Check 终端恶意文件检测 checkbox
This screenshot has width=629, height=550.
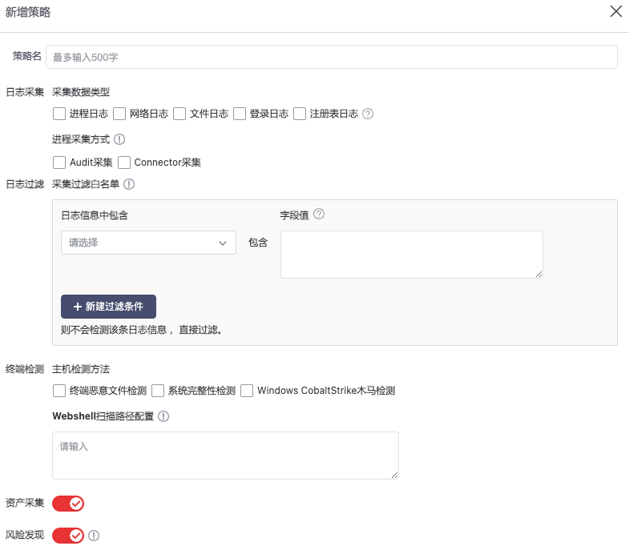click(x=59, y=391)
